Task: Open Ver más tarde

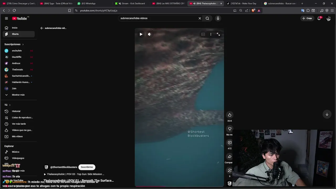Action: click(x=19, y=124)
